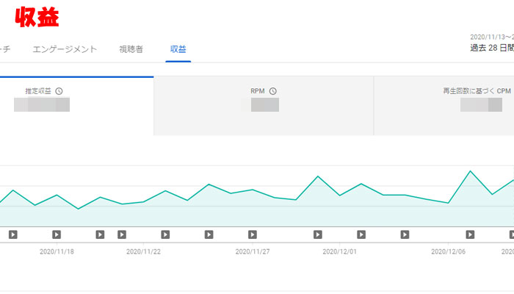
Task: Click the 2020/11/22 axis date label
Action: point(144,251)
